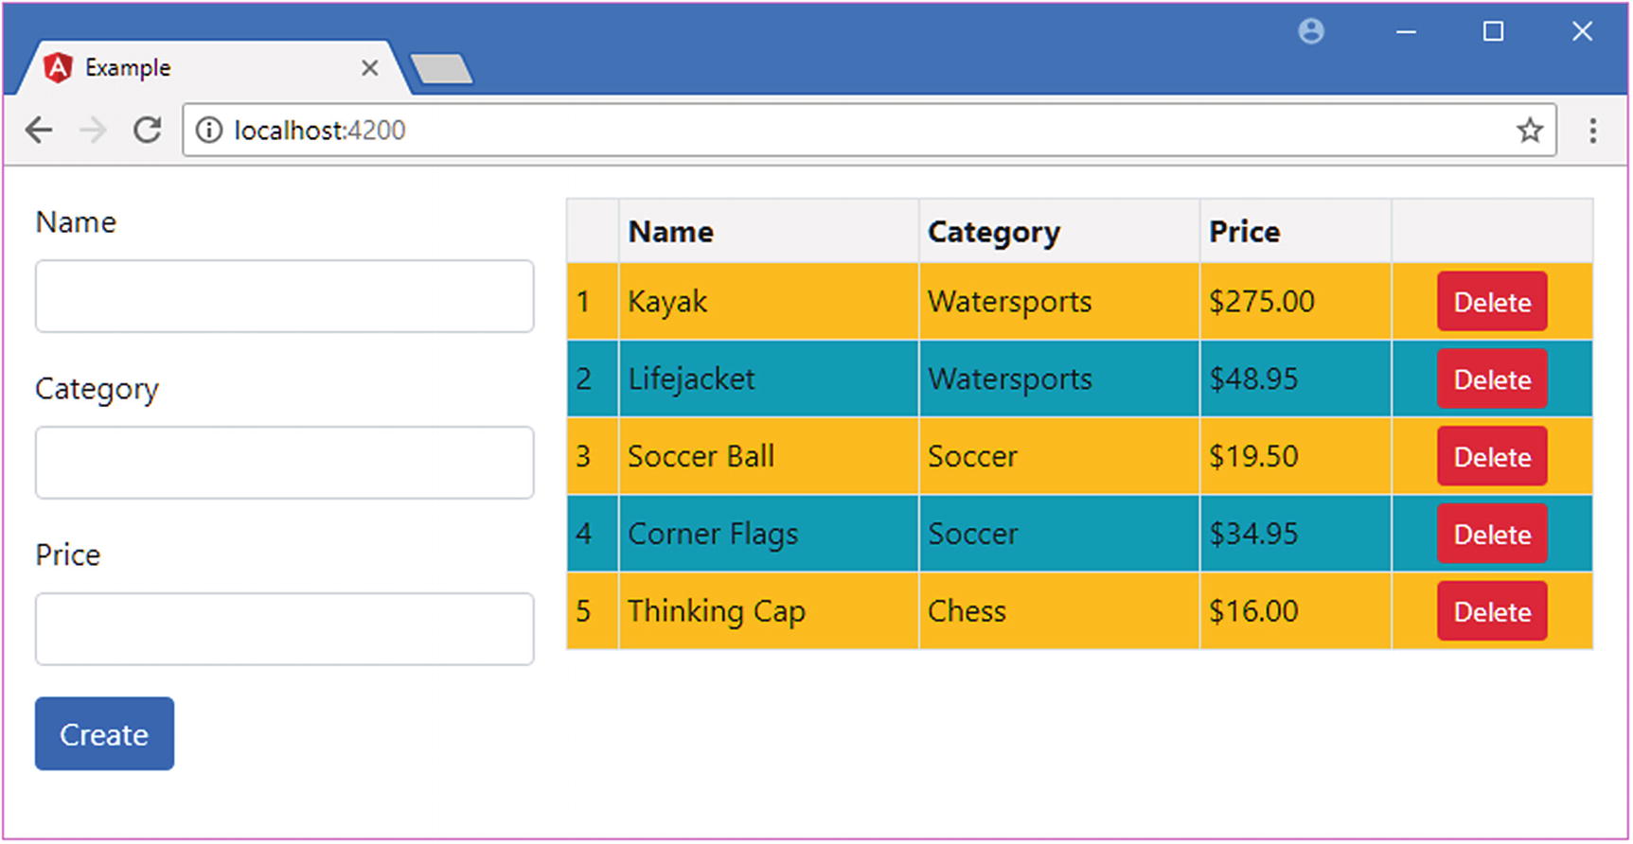The height and width of the screenshot is (844, 1633).
Task: Bookmark this page using the star icon
Action: [1530, 130]
